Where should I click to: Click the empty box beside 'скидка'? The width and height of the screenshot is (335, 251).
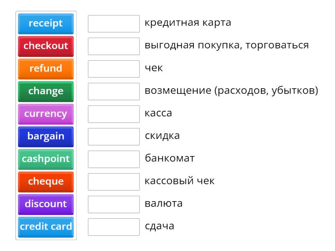coord(113,136)
